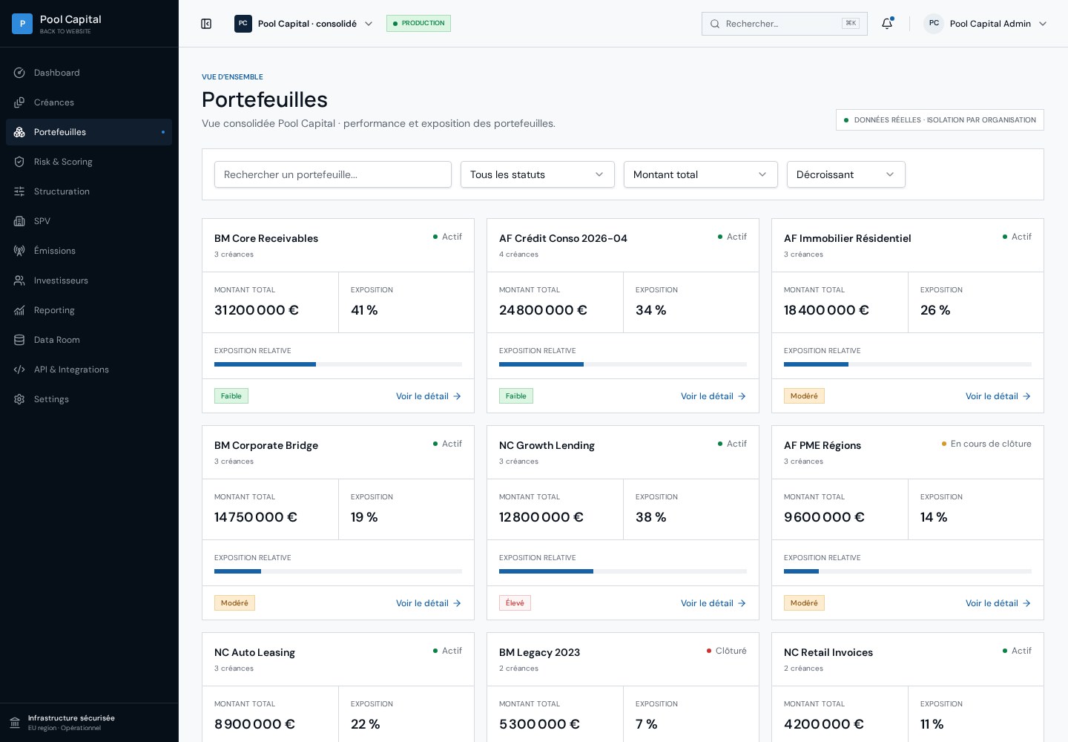The height and width of the screenshot is (742, 1068).
Task: Click the Données réelles isolation badge
Action: tap(940, 120)
